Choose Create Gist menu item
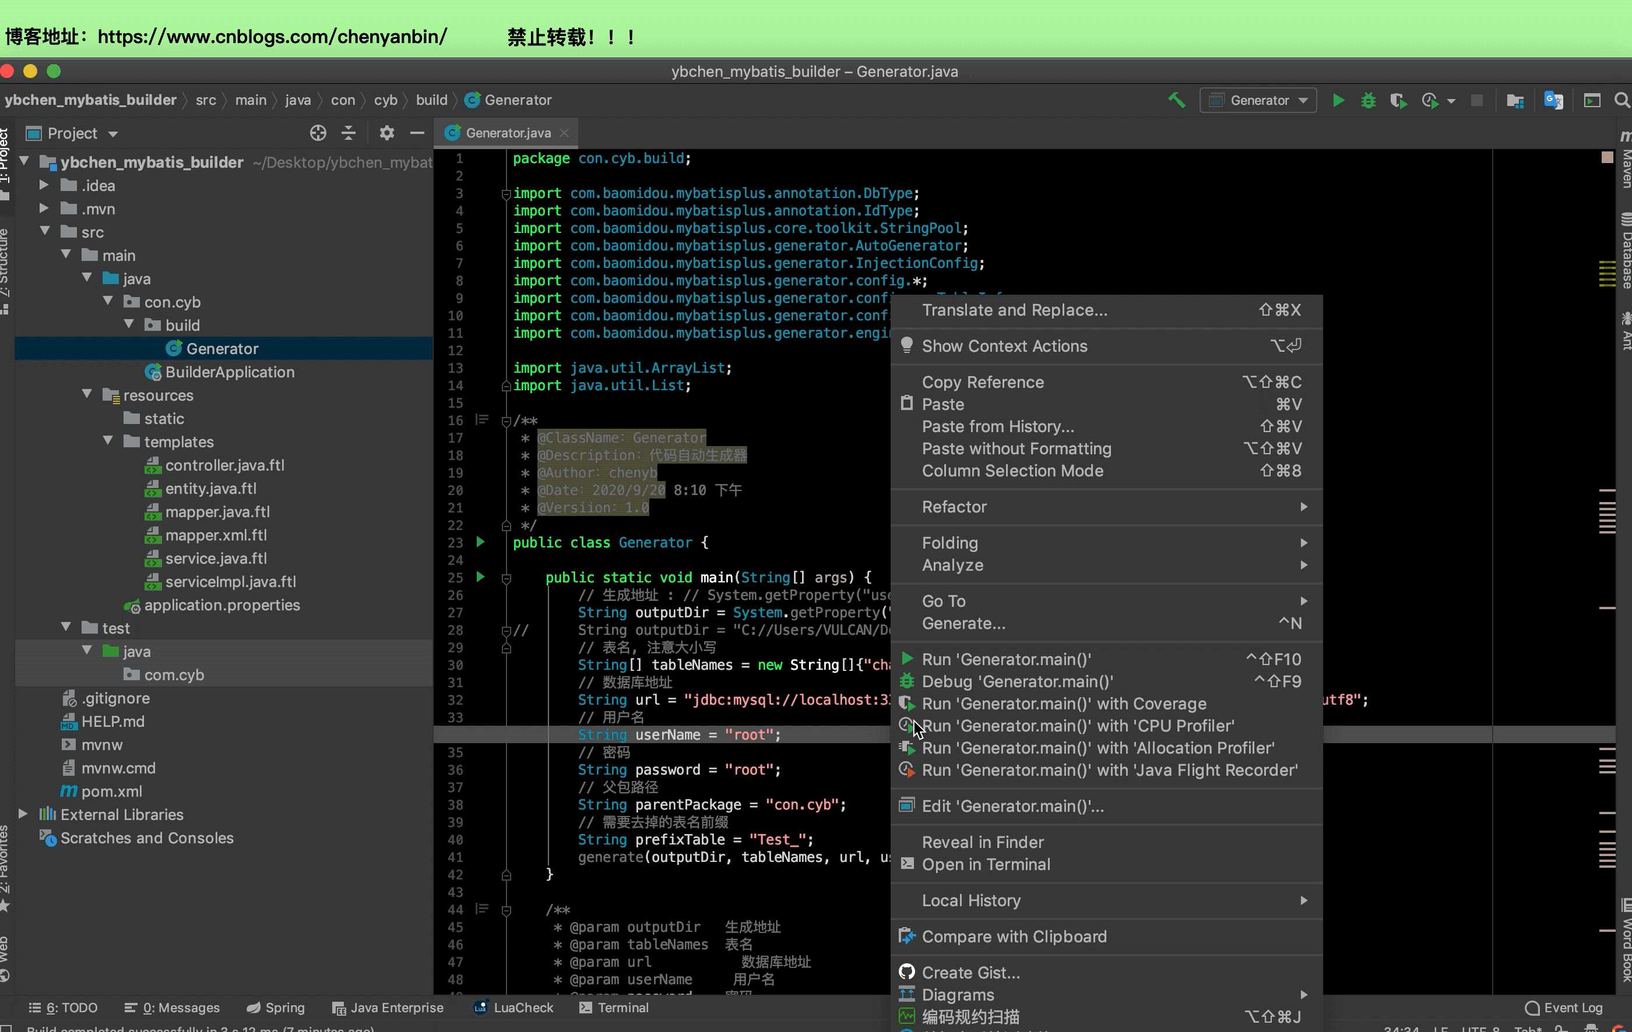Viewport: 1632px width, 1032px height. pyautogui.click(x=1106, y=973)
